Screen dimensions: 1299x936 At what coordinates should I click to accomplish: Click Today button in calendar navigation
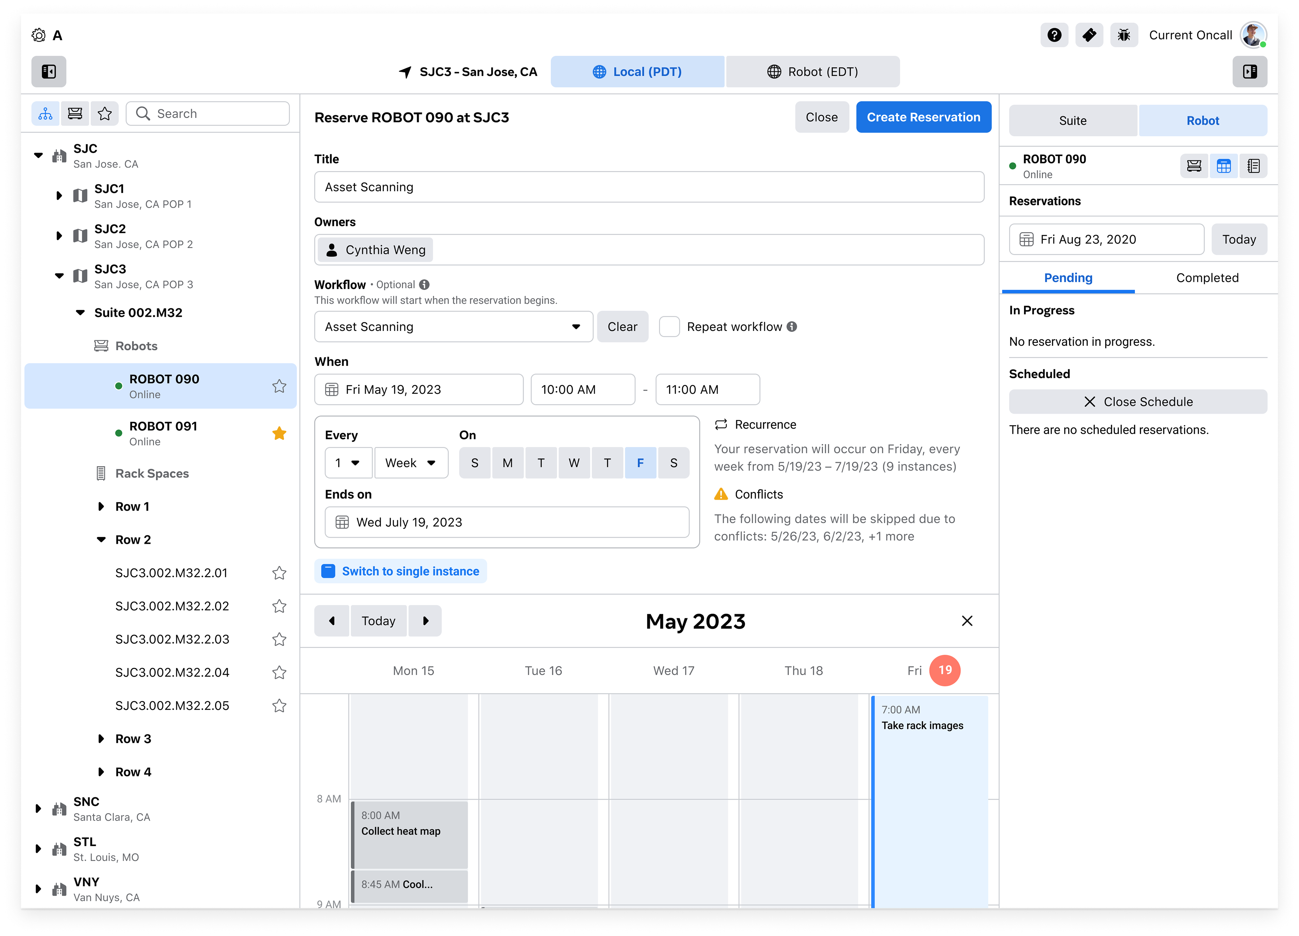click(x=378, y=621)
